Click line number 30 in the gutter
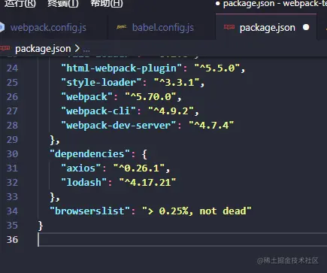Viewport: 327px width, 273px height. (12, 153)
